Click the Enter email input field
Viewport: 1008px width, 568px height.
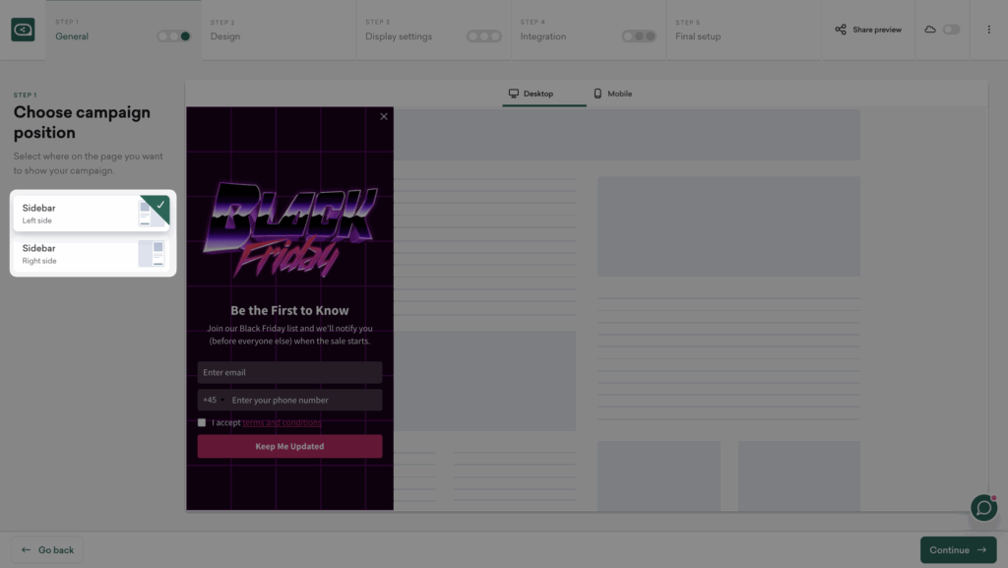click(x=289, y=372)
